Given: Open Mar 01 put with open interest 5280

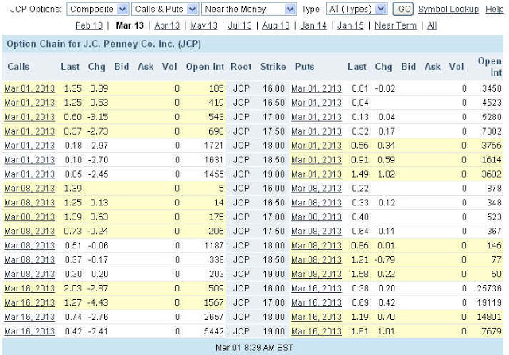Looking at the screenshot, I should point(317,117).
